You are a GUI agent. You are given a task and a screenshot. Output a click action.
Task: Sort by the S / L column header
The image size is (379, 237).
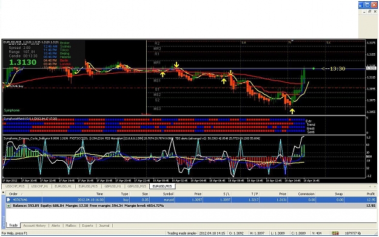pyautogui.click(x=217, y=194)
